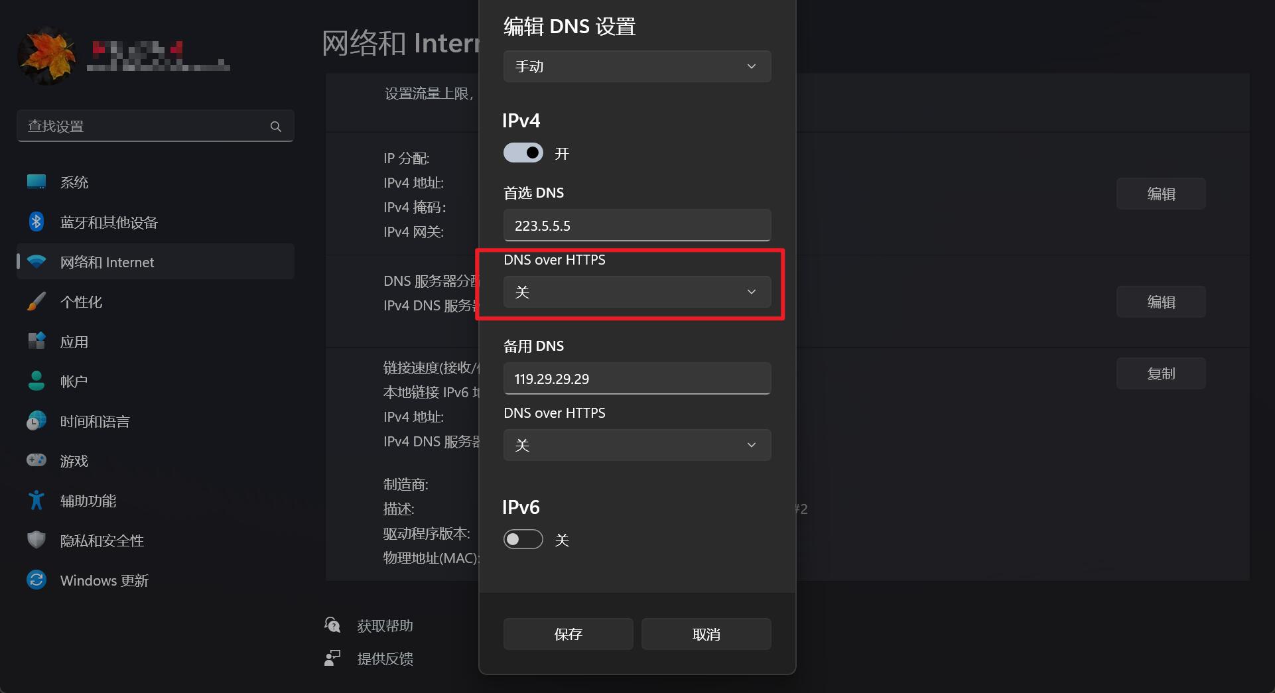Open DNS over HTTPS dropdown under alternate DNS
The width and height of the screenshot is (1275, 693).
[637, 445]
